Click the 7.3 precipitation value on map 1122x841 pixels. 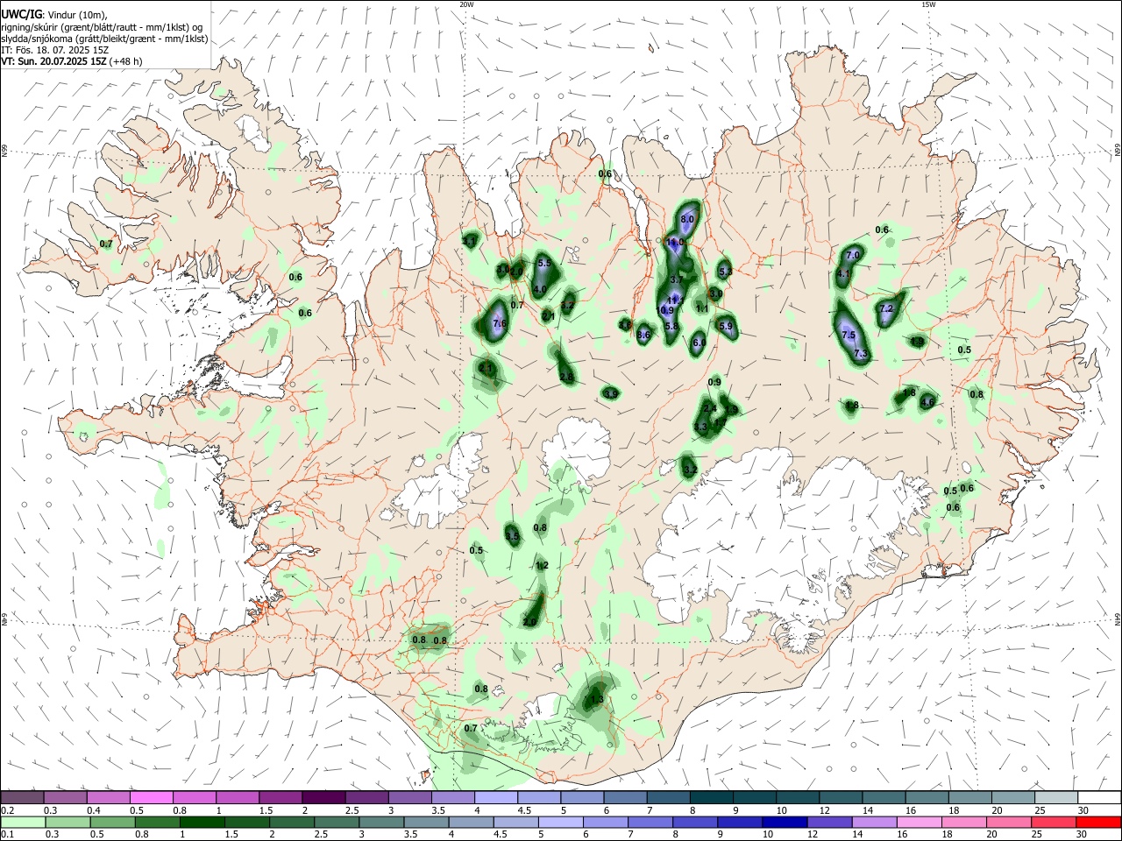(861, 353)
